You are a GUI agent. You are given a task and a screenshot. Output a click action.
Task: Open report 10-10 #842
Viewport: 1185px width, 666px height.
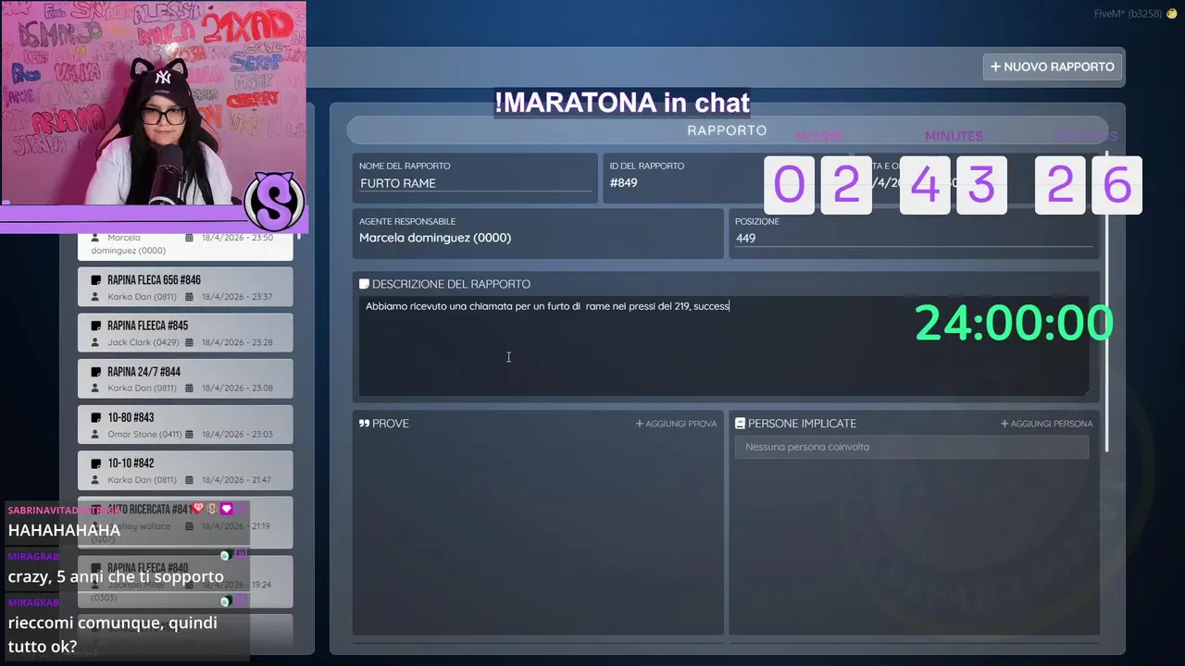pos(185,471)
